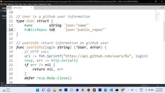The height and width of the screenshot is (93, 165).
Task: Change the Go syntax selector
Action: coord(158,86)
